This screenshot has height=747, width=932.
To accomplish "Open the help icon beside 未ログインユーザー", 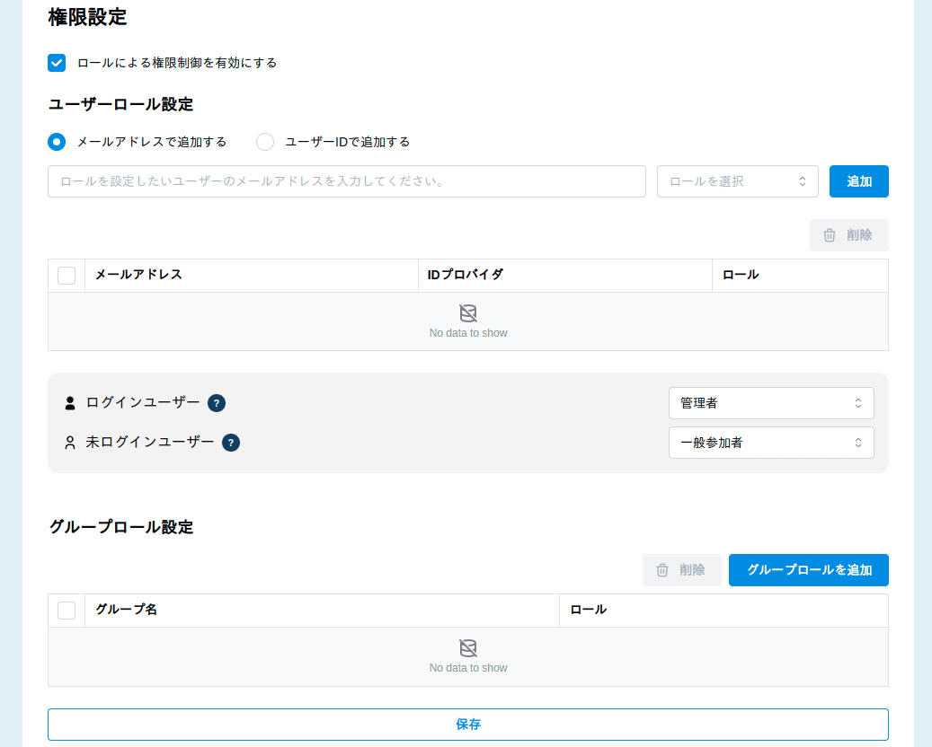I will point(231,443).
